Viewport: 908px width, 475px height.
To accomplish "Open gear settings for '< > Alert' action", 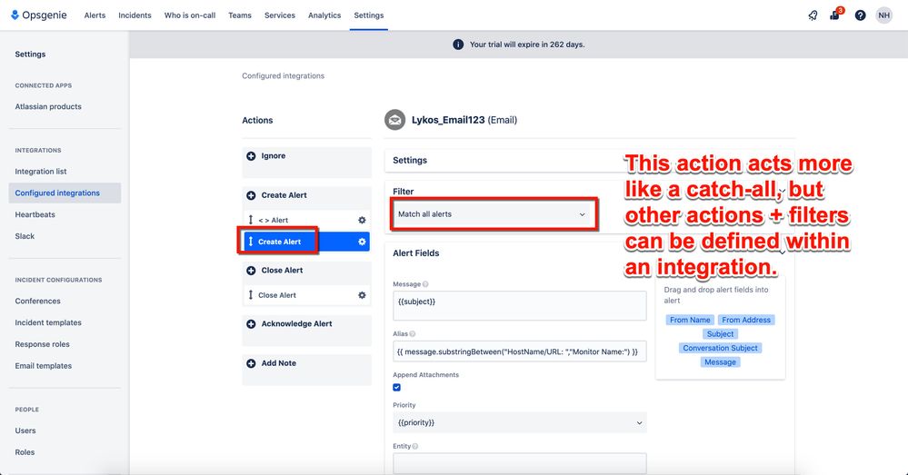I will pyautogui.click(x=362, y=220).
